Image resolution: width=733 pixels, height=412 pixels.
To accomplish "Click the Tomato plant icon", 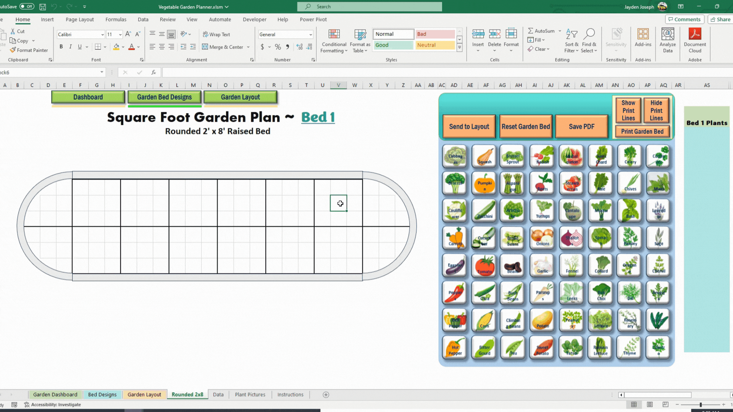I will click(484, 266).
